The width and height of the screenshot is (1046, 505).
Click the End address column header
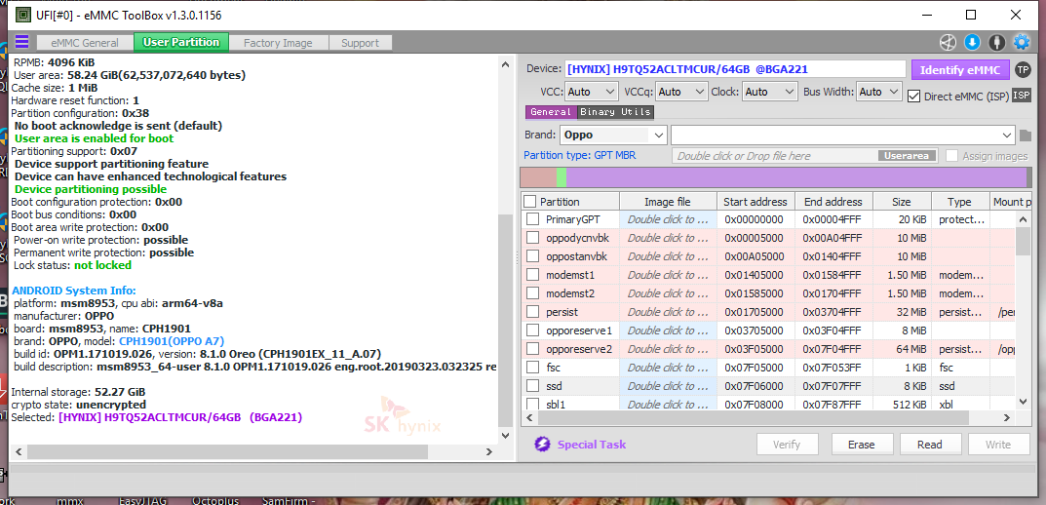tap(833, 202)
